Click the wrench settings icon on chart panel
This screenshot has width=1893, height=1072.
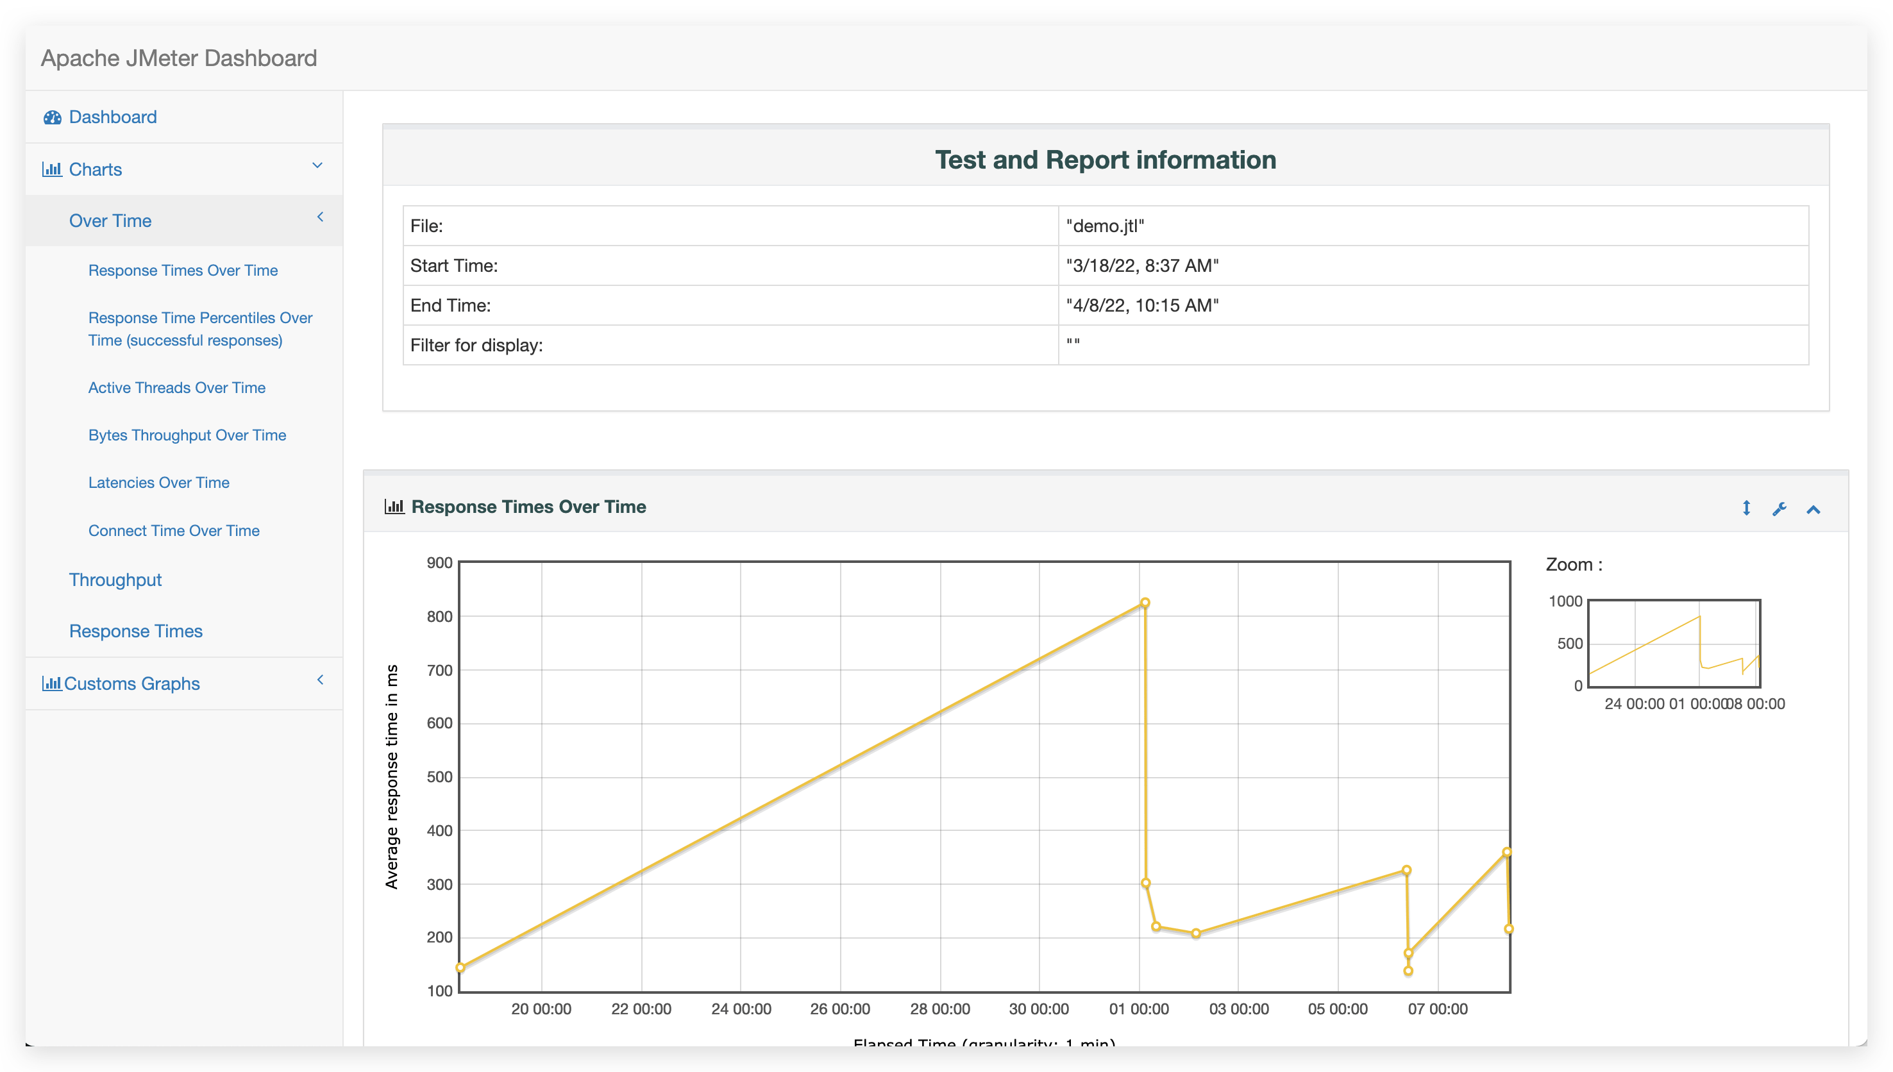[x=1779, y=509]
